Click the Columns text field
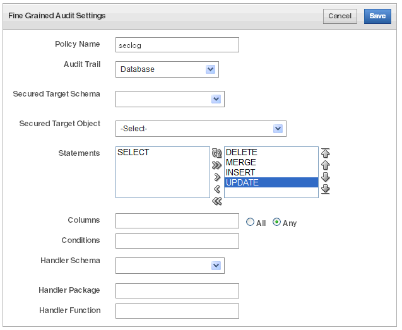Viewport: 402px width, 330px height. pyautogui.click(x=177, y=221)
